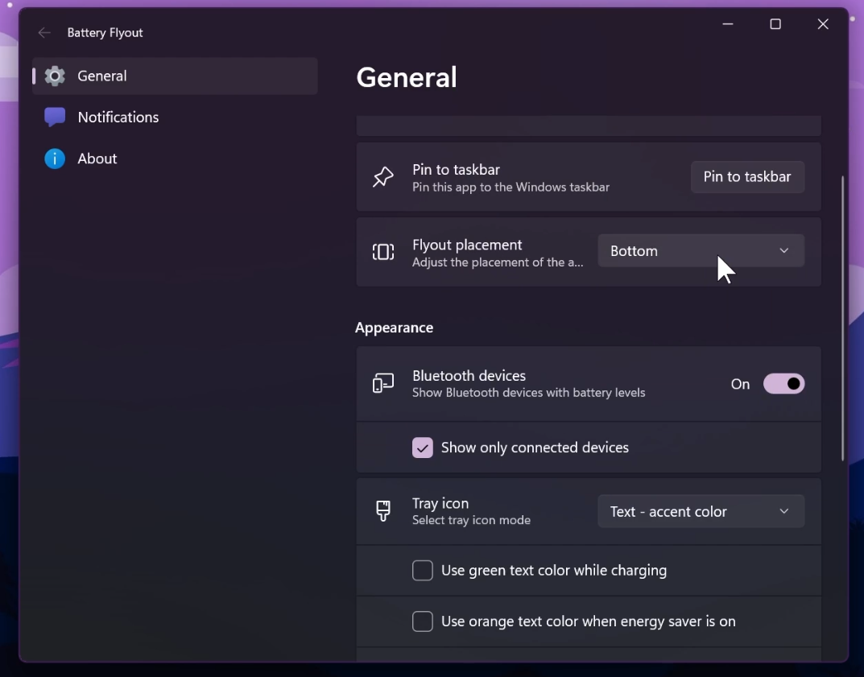
Task: Click the Notifications speech bubble icon
Action: [54, 117]
